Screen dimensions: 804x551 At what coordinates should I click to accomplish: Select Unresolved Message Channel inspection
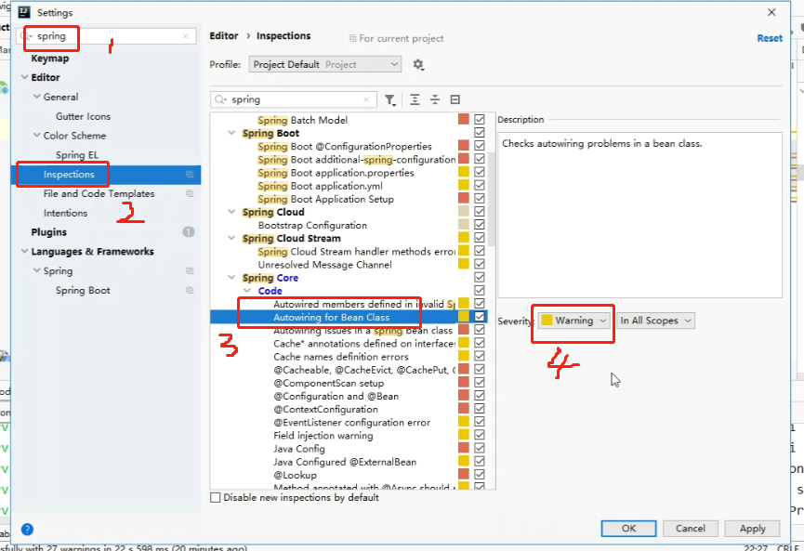325,265
